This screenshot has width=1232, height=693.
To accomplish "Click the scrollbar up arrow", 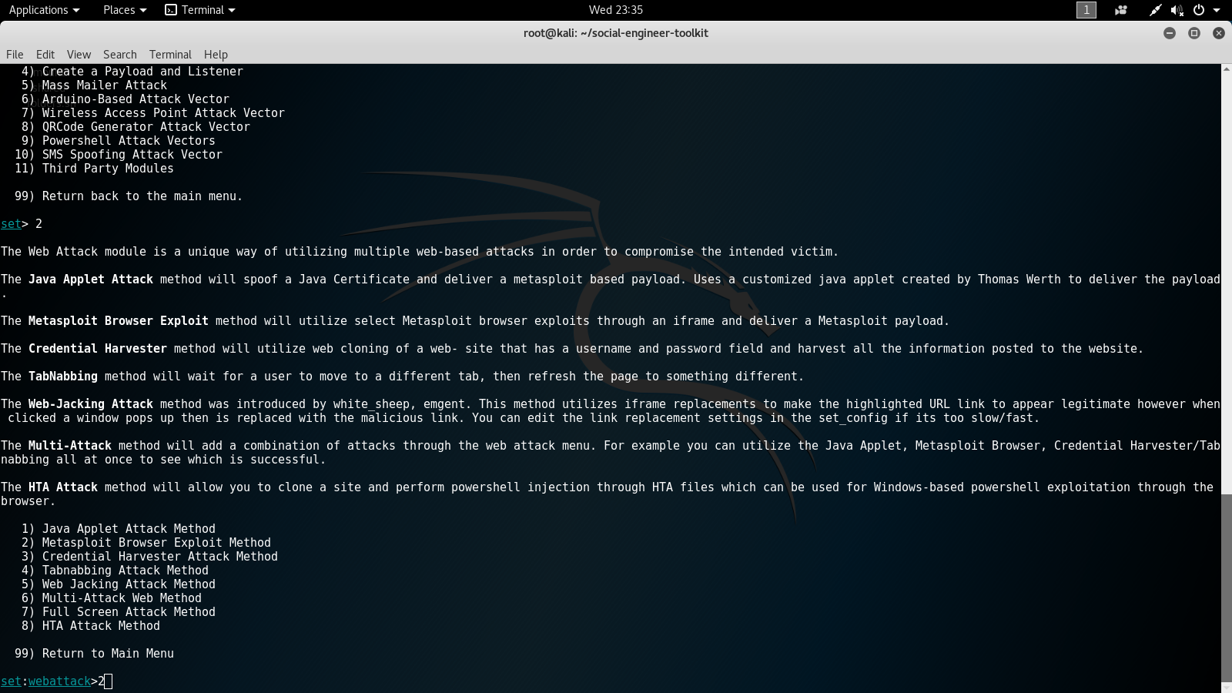I will click(x=1226, y=69).
